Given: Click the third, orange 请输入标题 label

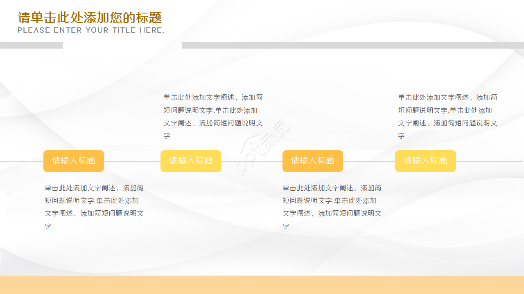Looking at the screenshot, I should point(313,161).
